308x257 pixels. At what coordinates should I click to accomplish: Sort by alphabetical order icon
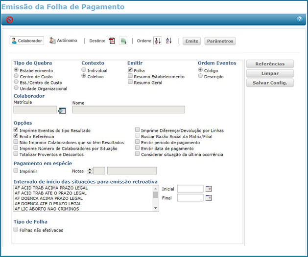tap(169, 41)
